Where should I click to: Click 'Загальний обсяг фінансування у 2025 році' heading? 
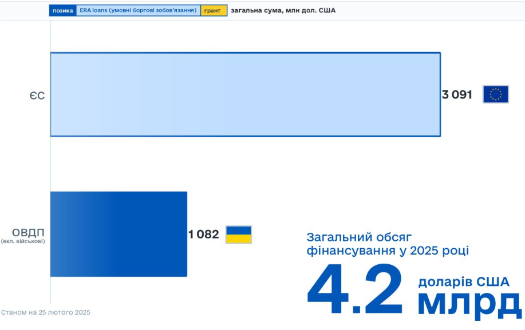388,244
